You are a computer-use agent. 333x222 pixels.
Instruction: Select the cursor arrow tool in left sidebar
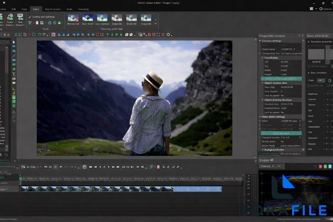[x=14, y=42]
